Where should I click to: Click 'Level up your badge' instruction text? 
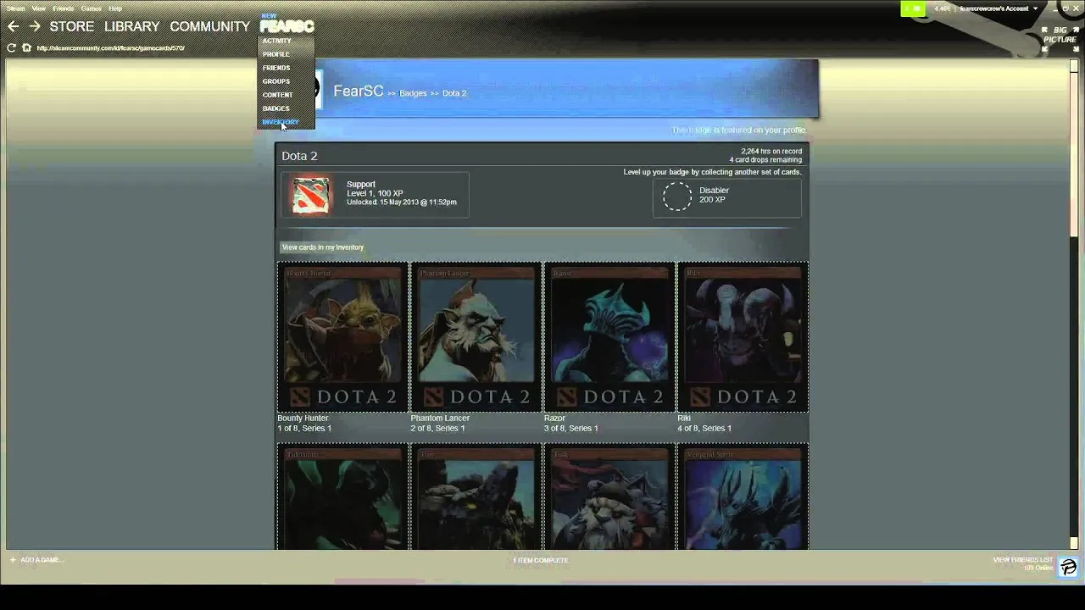tap(712, 172)
